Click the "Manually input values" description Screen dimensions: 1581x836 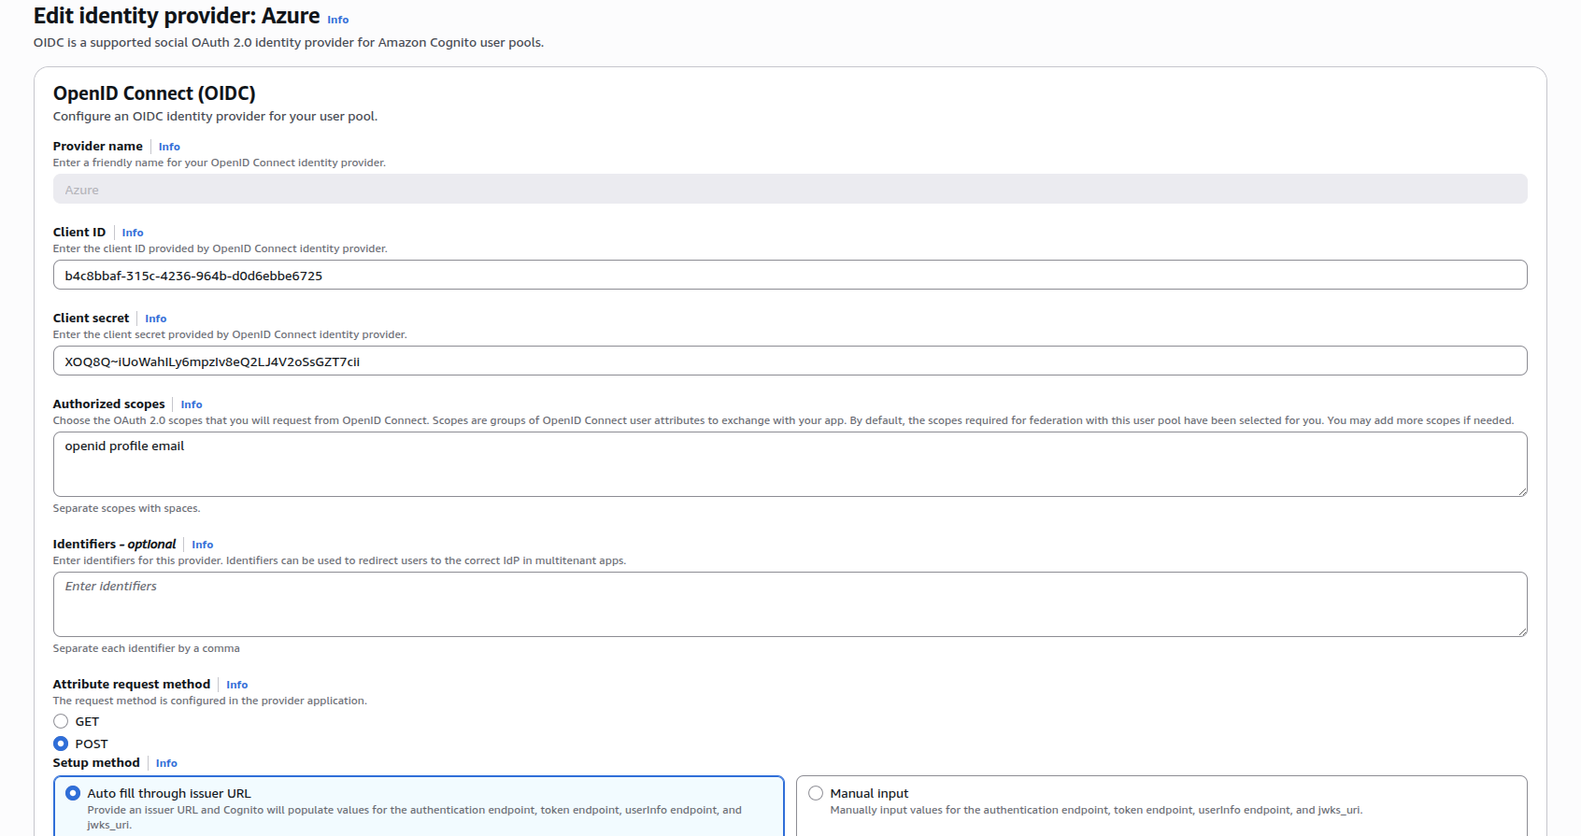(1096, 810)
